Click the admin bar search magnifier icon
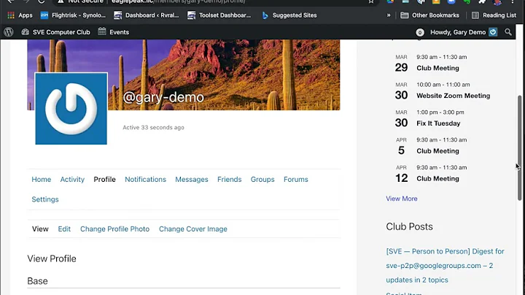This screenshot has width=525, height=295. coord(508,32)
